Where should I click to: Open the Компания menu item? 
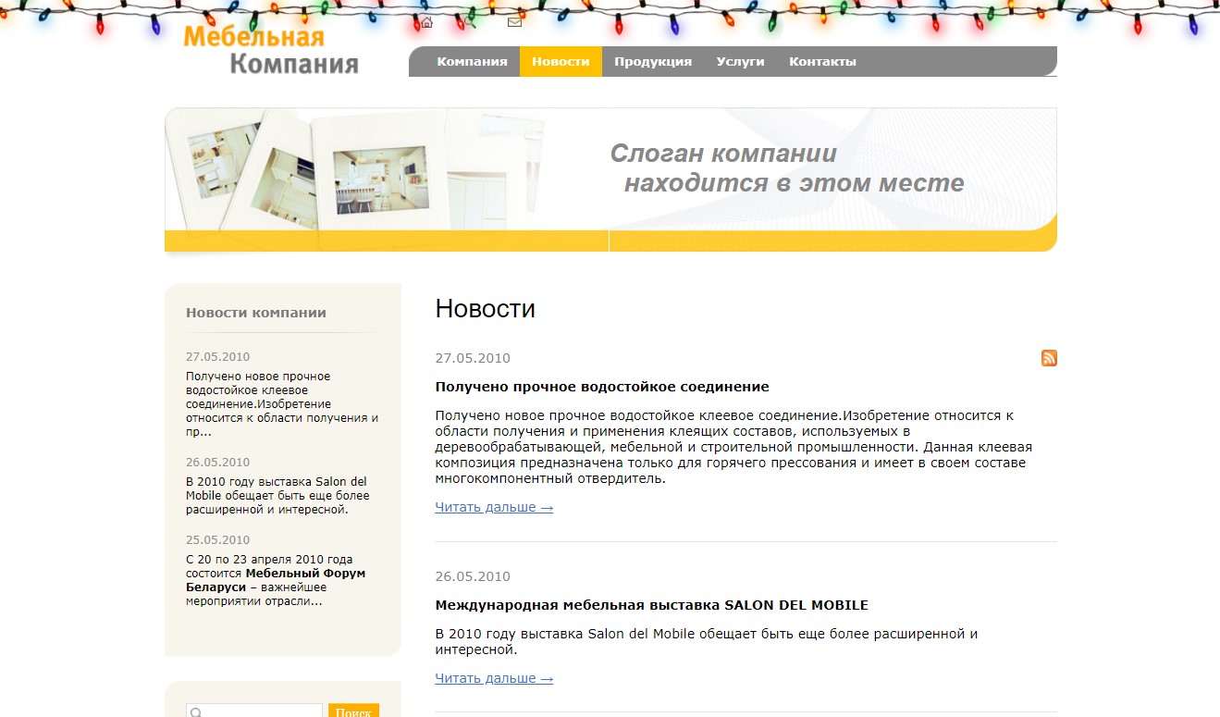(x=472, y=62)
